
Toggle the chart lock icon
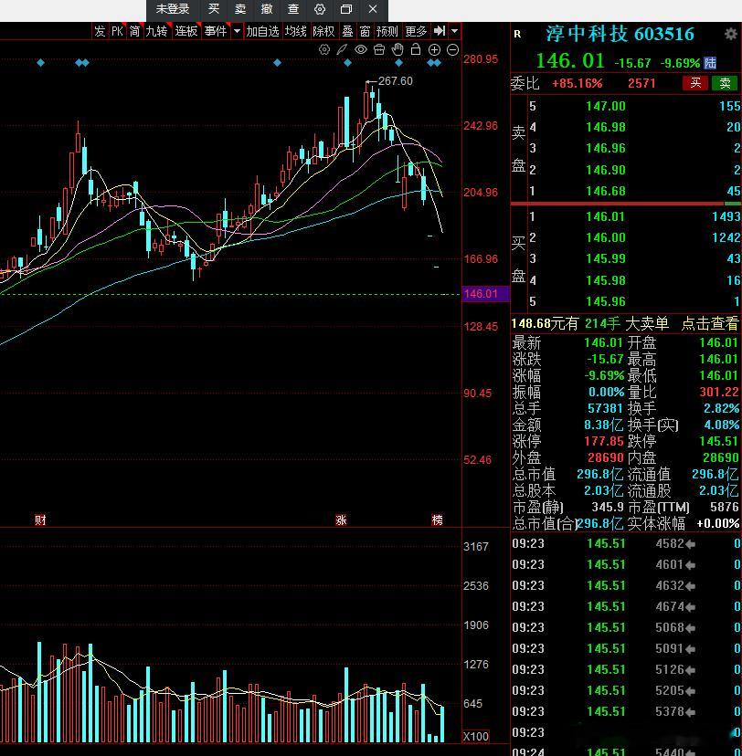(x=416, y=49)
